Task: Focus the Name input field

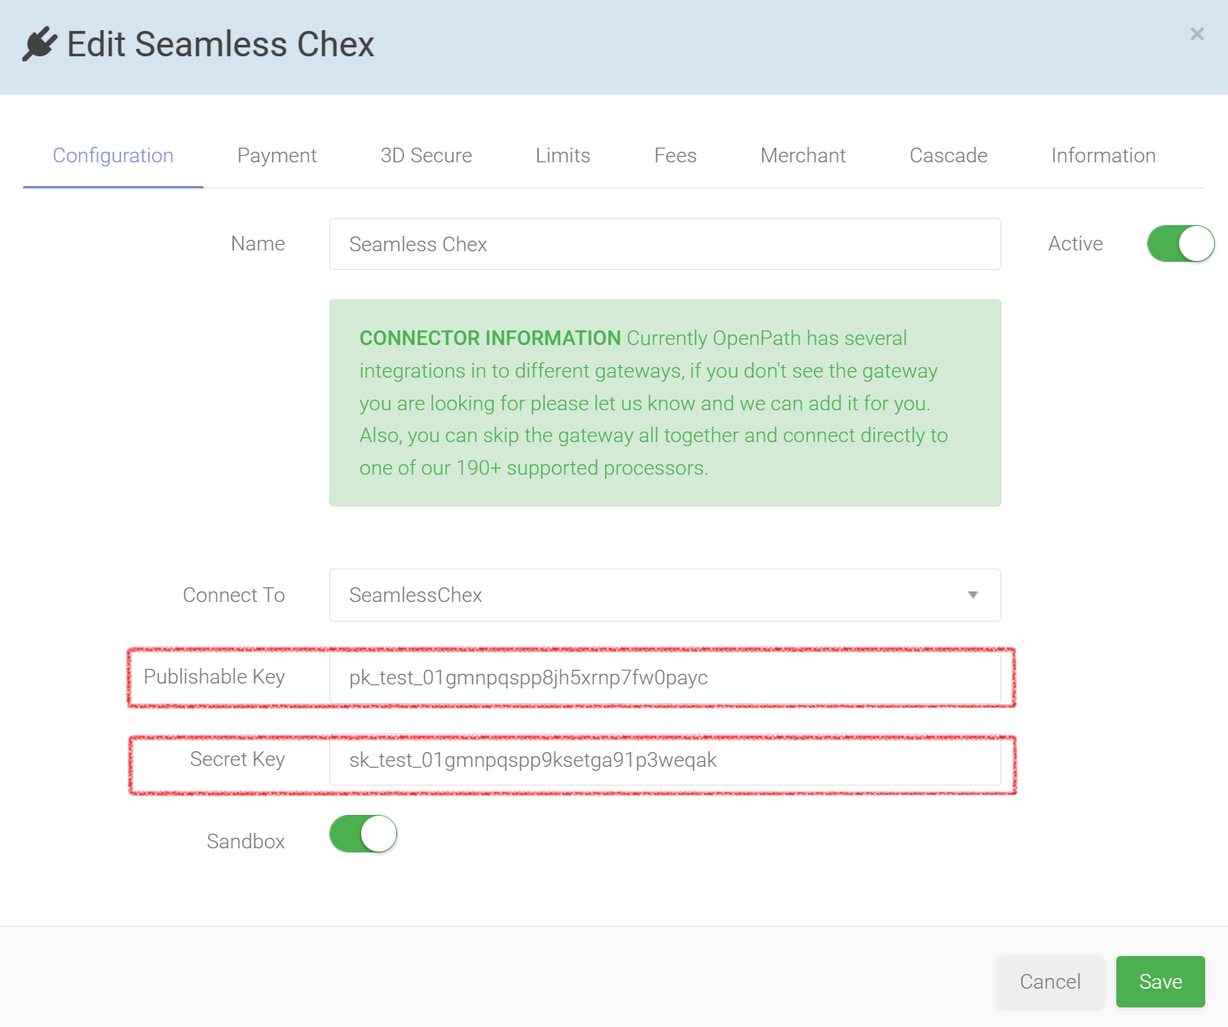Action: (665, 244)
